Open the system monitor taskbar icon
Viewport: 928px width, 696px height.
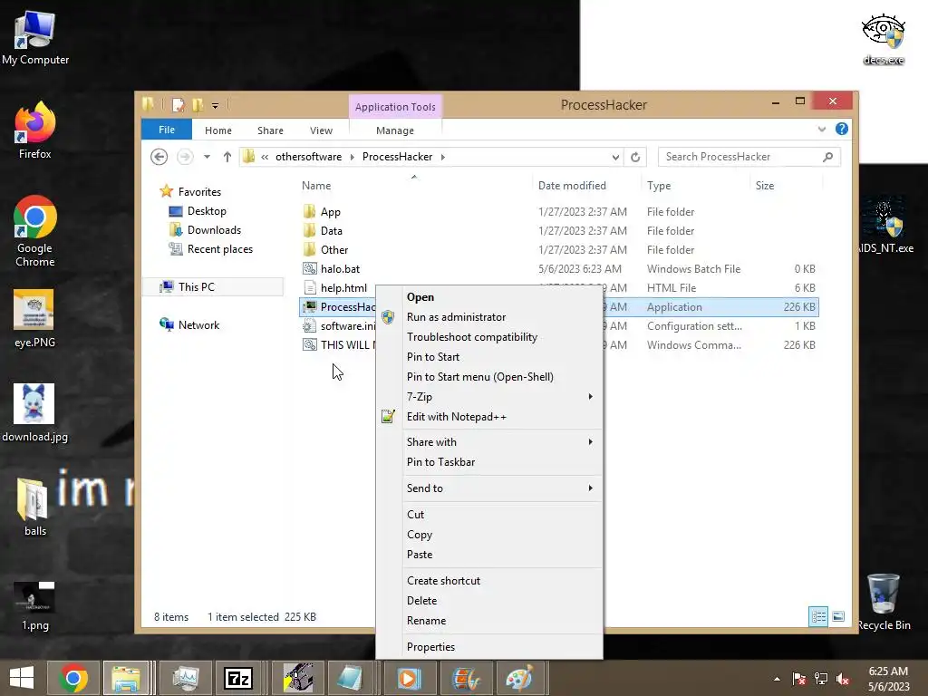click(x=185, y=678)
